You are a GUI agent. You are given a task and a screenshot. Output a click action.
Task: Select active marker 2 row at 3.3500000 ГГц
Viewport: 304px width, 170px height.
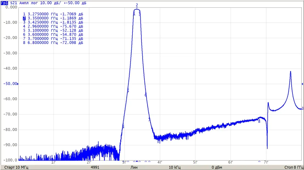[53, 18]
